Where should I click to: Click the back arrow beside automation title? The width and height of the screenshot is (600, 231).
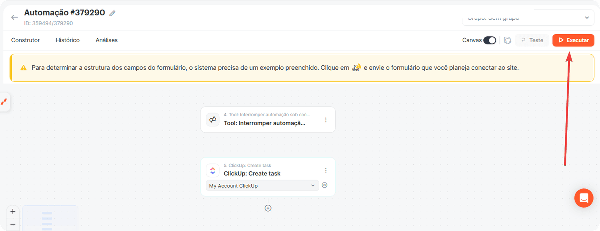pyautogui.click(x=15, y=17)
